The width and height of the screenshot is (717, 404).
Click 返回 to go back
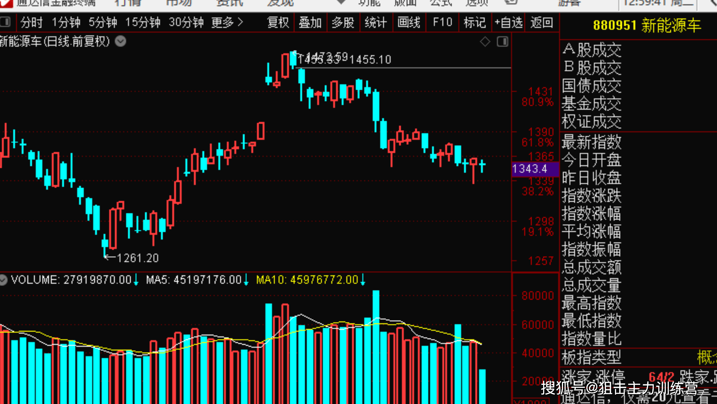tap(542, 23)
